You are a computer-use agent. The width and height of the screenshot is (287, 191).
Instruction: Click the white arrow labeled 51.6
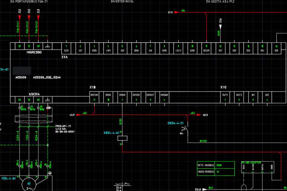click(220, 27)
